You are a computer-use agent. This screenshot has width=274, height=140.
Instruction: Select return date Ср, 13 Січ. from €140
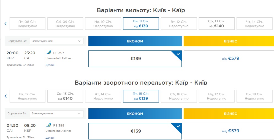(65, 96)
